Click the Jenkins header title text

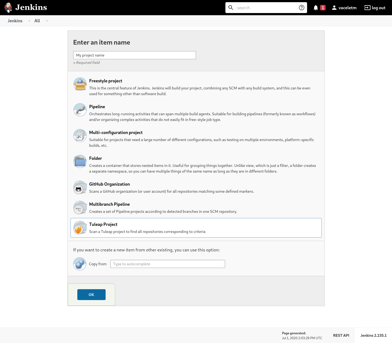[31, 7]
